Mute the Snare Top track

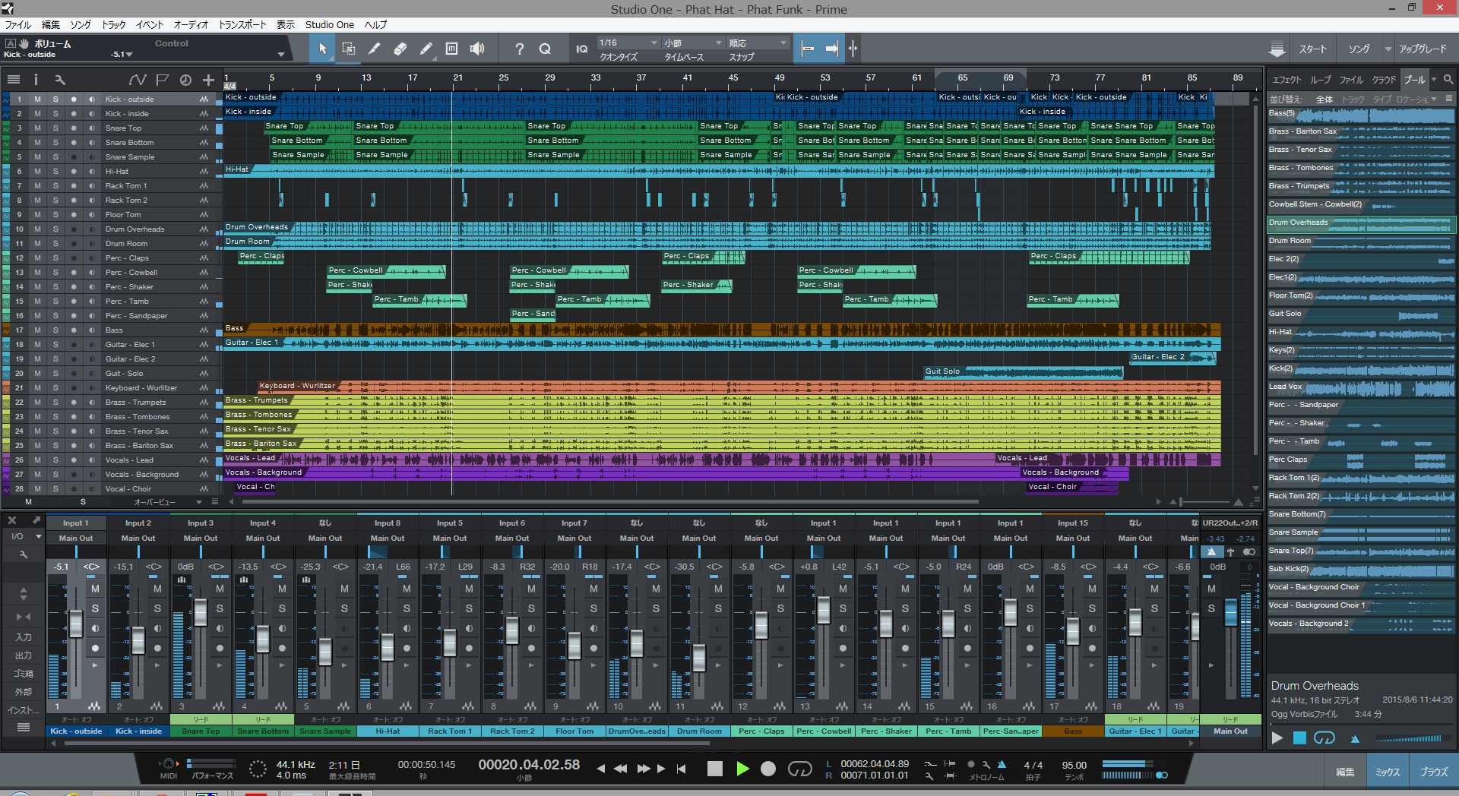[x=37, y=128]
